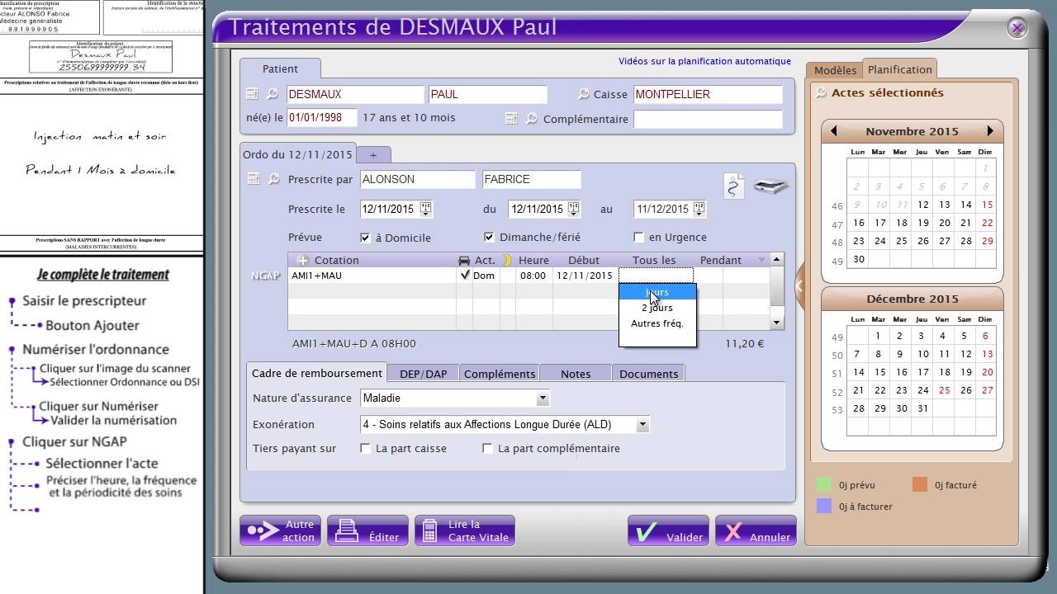Open the Exonération dropdown
This screenshot has height=594, width=1057.
(642, 425)
